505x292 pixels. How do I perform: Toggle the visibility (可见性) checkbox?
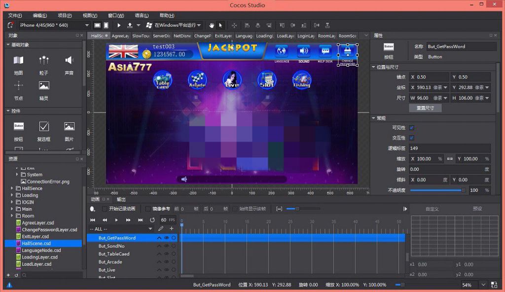tap(412, 128)
